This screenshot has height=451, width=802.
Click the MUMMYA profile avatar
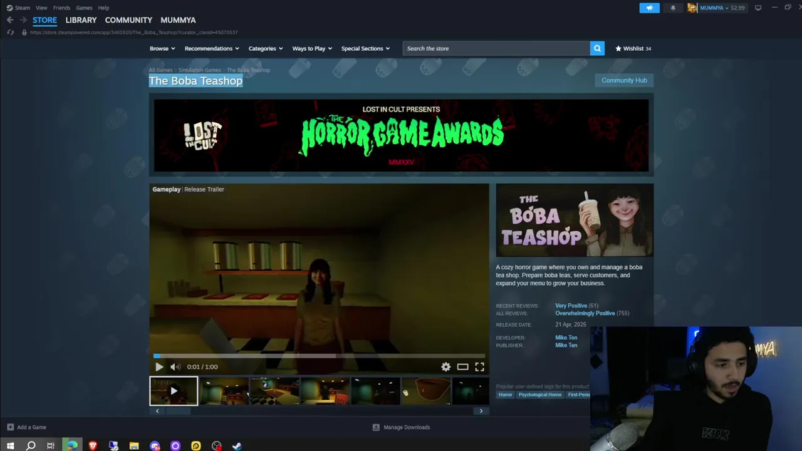692,8
